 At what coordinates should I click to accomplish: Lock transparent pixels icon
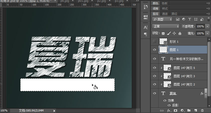pos(163,33)
